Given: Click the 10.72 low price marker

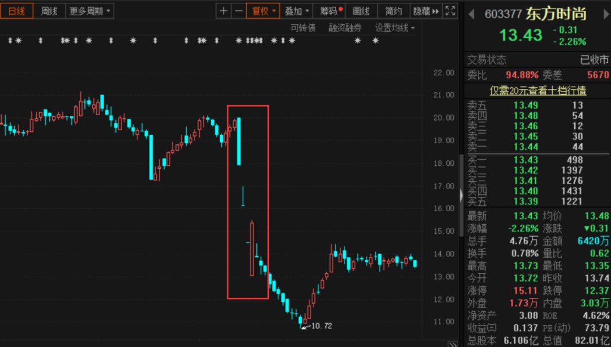Looking at the screenshot, I should click(x=320, y=327).
